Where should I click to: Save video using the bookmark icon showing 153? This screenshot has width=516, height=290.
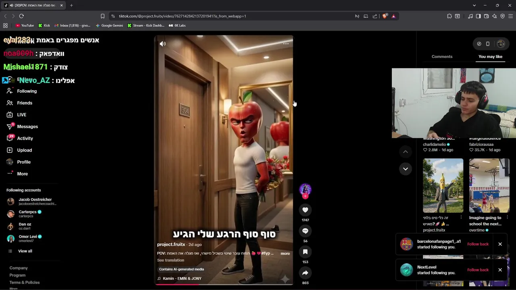pos(305,252)
